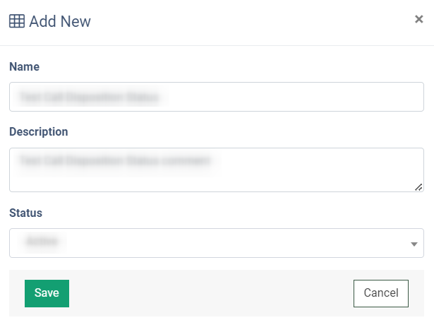Open the Status dropdown
434x325 pixels.
(216, 243)
